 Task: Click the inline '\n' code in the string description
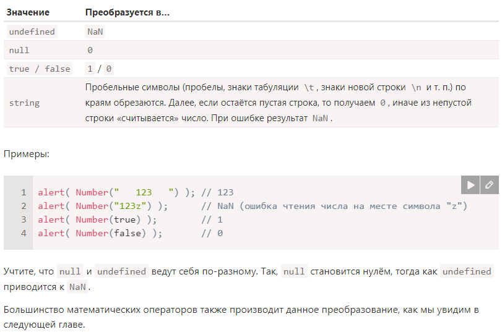[x=416, y=87]
